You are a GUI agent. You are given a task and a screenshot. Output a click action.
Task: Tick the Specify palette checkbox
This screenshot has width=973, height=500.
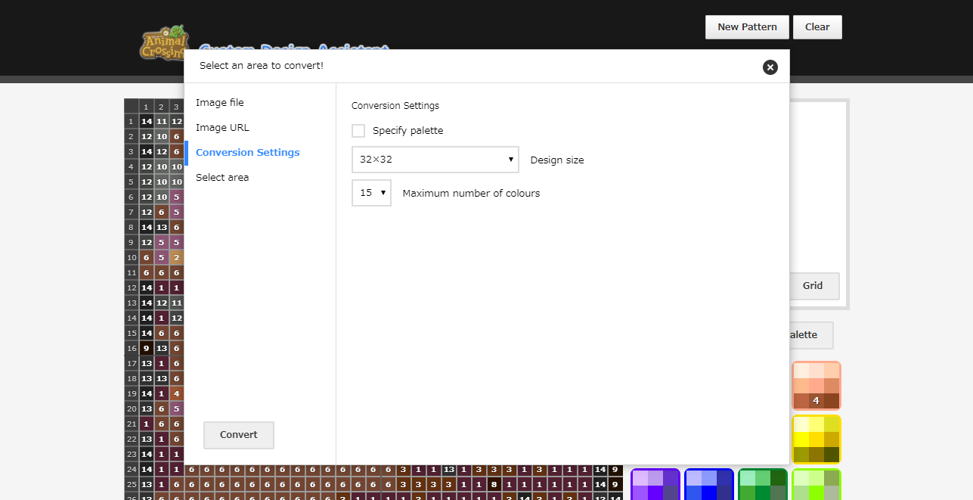358,131
